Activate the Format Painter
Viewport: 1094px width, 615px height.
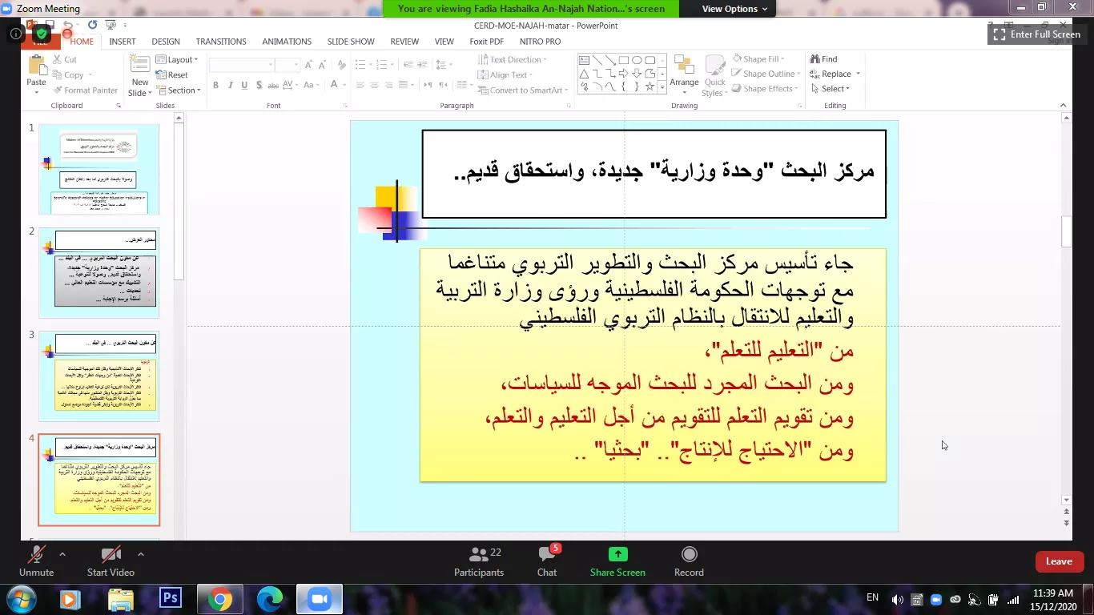[x=85, y=90]
